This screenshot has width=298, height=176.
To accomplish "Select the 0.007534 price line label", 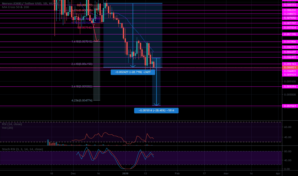I will click(x=290, y=28).
